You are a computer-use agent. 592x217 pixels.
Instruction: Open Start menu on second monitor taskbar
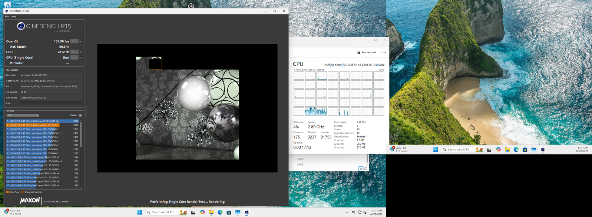click(x=436, y=150)
